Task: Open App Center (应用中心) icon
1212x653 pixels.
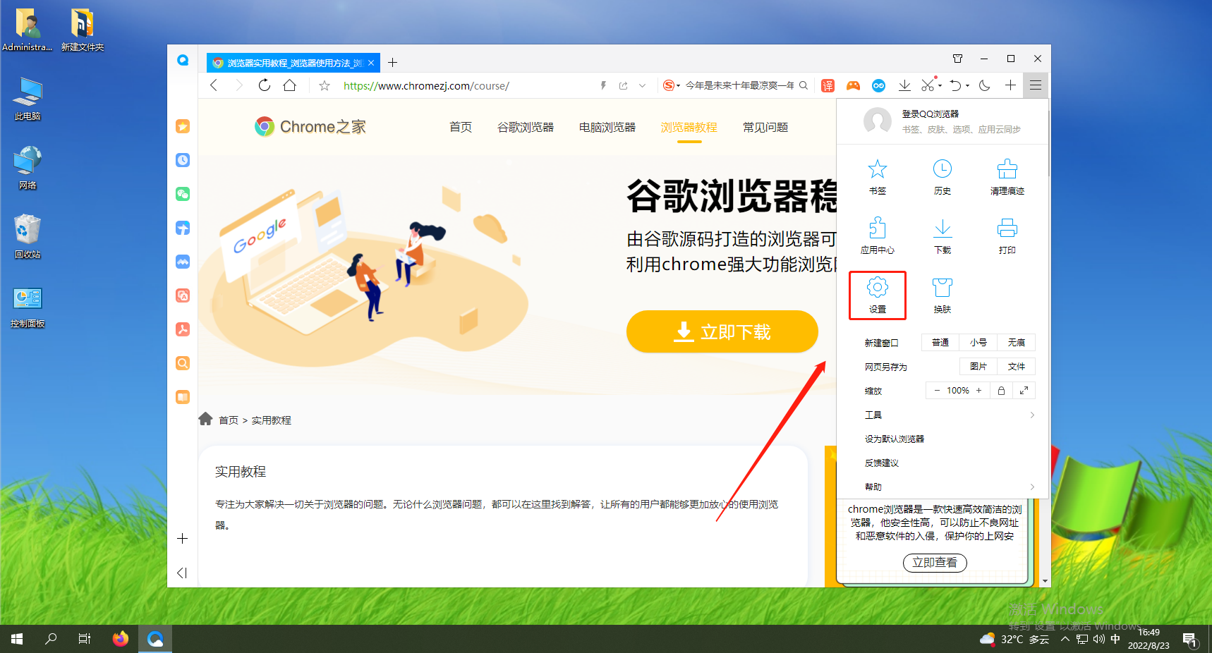Action: point(877,228)
